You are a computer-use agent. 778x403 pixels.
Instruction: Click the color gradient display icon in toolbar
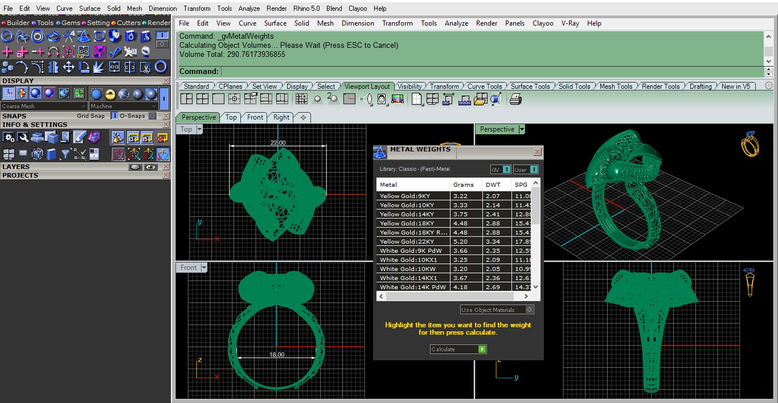(x=398, y=99)
